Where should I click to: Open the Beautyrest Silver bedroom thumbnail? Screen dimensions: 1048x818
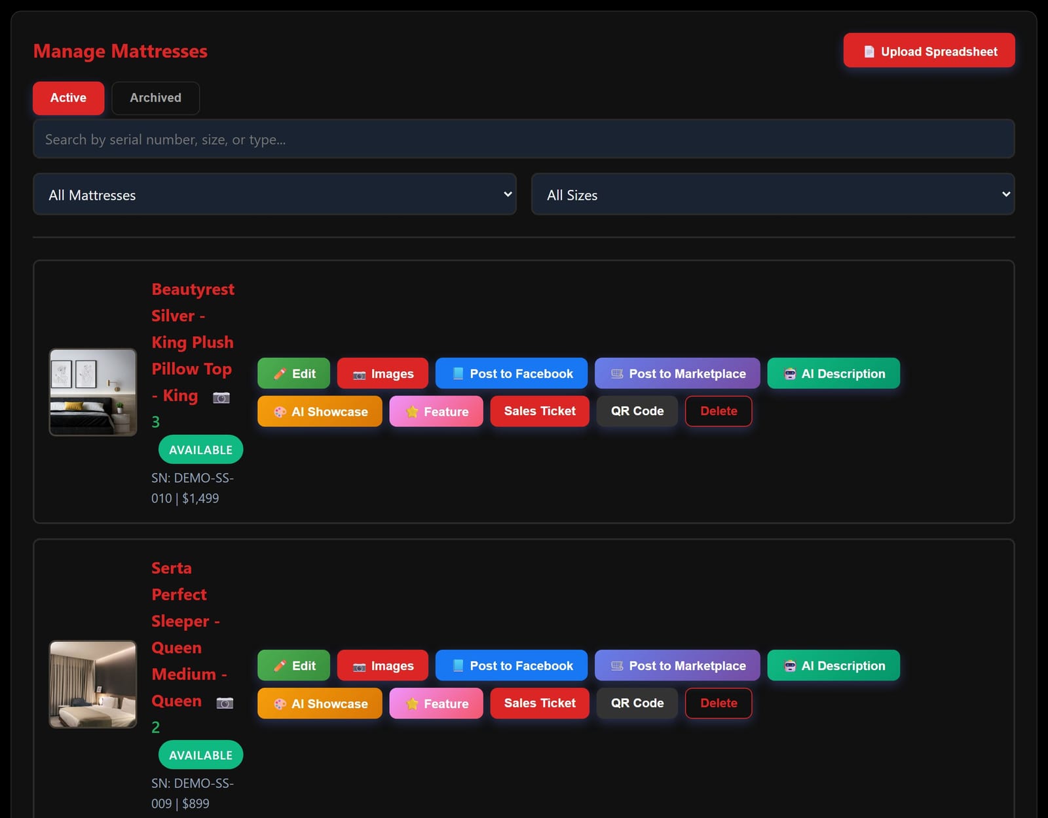click(x=93, y=392)
